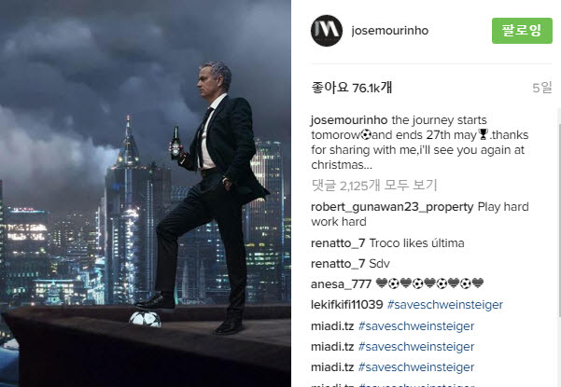Click the soccer ball emoji in caption
Image resolution: width=561 pixels, height=387 pixels.
366,134
